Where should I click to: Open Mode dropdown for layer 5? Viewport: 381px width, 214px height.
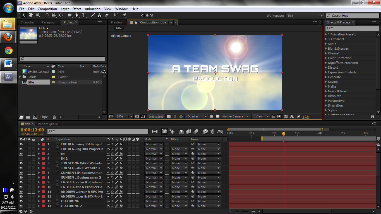(x=154, y=163)
